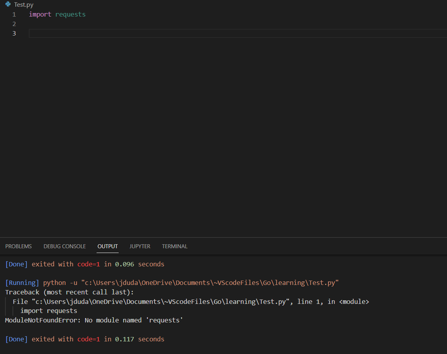Click the code=1 exit status text
The width and height of the screenshot is (447, 354).
88,264
